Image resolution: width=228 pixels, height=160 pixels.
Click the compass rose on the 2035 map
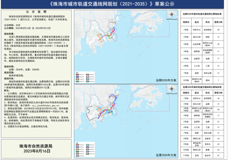pyautogui.click(x=172, y=14)
